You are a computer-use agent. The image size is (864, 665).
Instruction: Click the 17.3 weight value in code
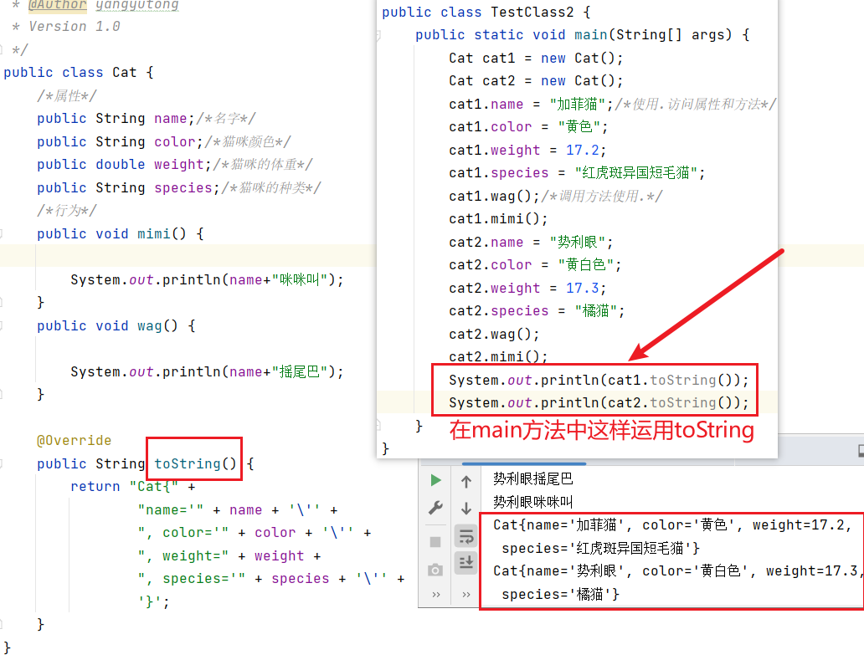[x=583, y=289]
